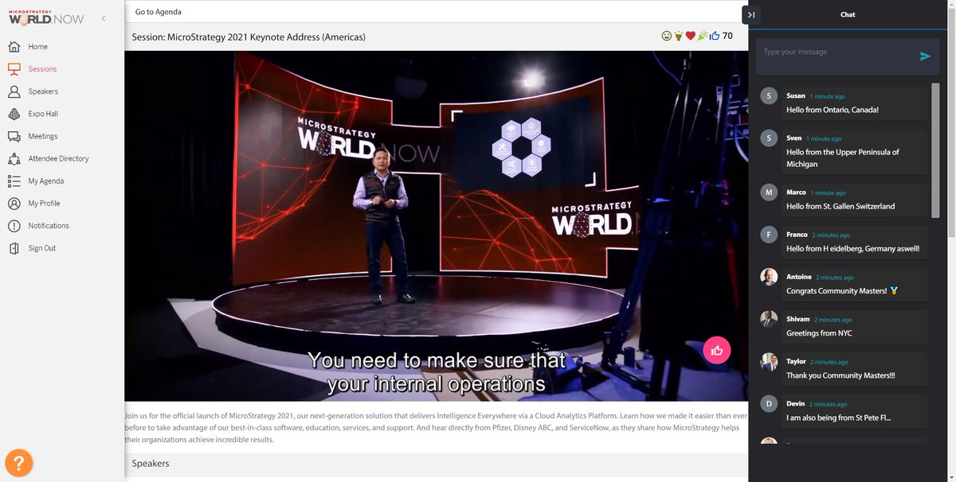The width and height of the screenshot is (956, 482).
Task: Click Franco's chat avatar
Action: (x=769, y=235)
